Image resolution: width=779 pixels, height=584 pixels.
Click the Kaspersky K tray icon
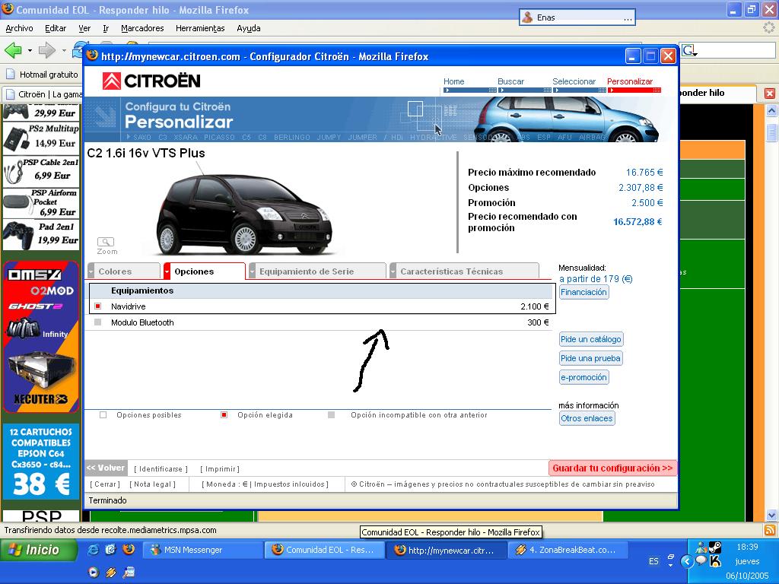point(715,561)
